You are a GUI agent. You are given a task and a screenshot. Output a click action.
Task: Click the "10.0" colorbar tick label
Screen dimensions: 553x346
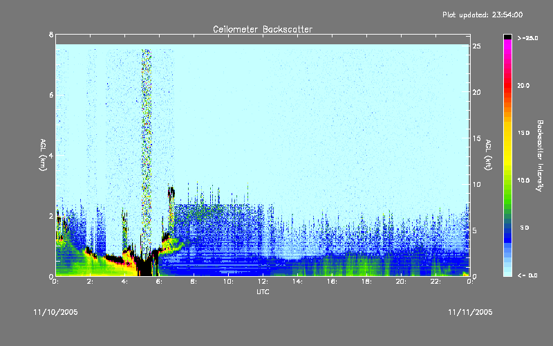tap(523, 180)
